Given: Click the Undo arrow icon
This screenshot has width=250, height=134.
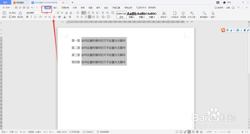Looking at the screenshot, I should [x=32, y=8].
